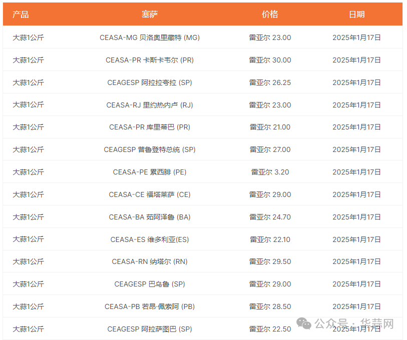Click CEASA-CE 福塔莱萨 (CE) market cell

(150, 194)
